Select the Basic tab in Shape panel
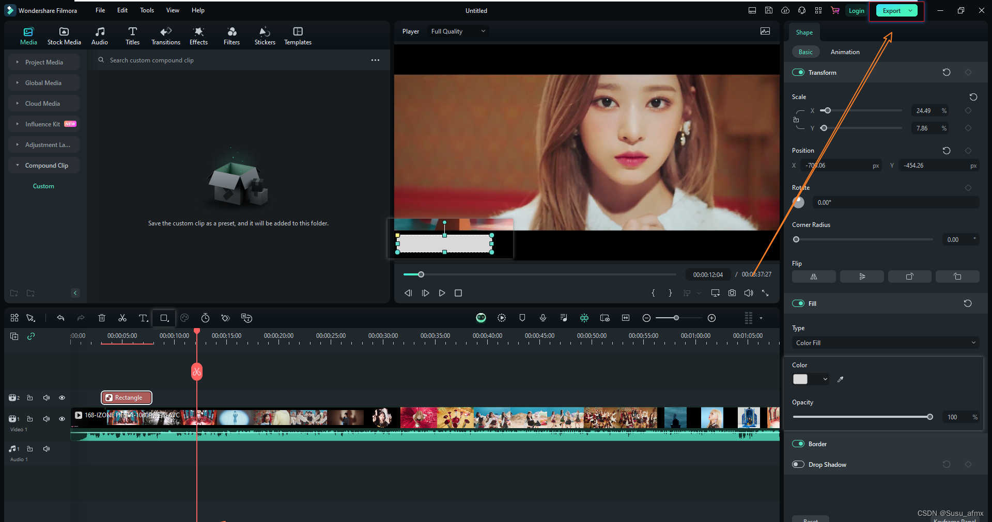992x522 pixels. (805, 52)
